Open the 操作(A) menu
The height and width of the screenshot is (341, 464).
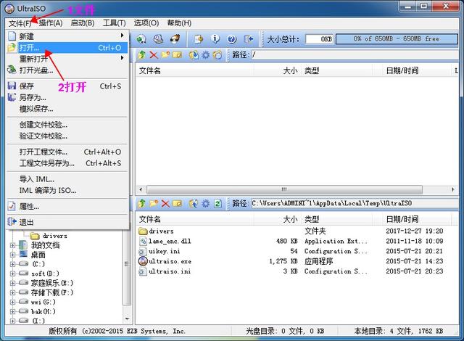(51, 23)
